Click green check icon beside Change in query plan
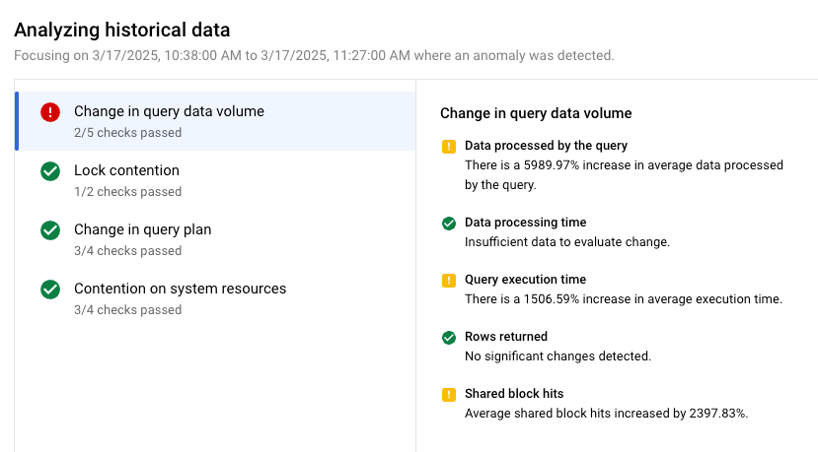The width and height of the screenshot is (818, 452). (x=50, y=230)
